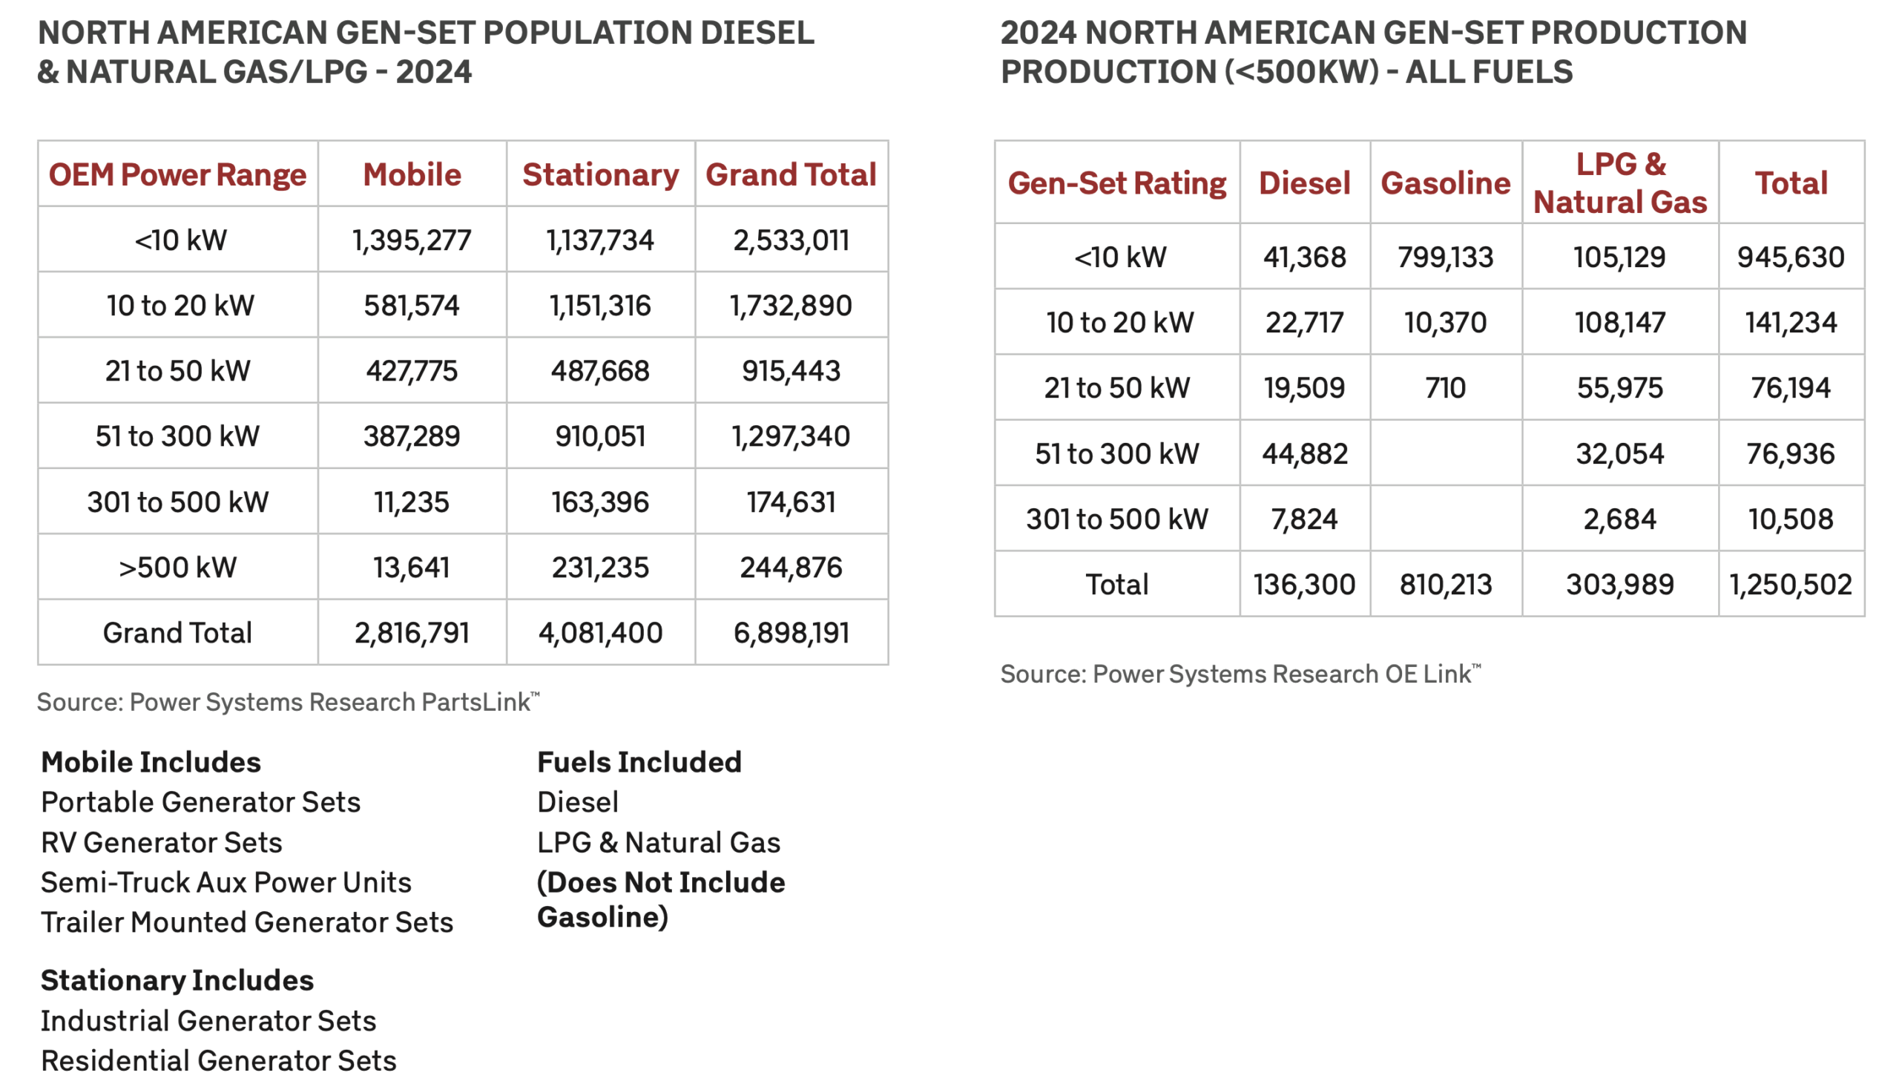This screenshot has width=1899, height=1087.
Task: Click the OEM Power Range column header
Action: (x=177, y=174)
